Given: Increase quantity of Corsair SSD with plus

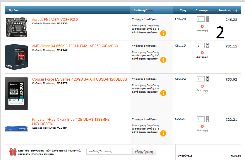Looking at the screenshot, I should pos(208,77).
